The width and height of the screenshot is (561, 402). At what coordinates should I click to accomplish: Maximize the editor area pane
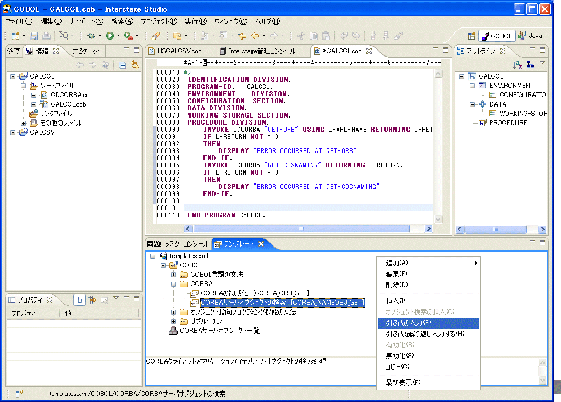pos(446,50)
